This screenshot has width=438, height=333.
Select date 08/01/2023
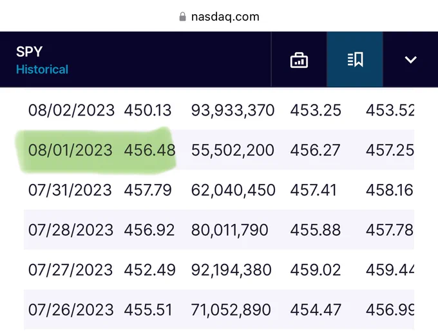(x=70, y=150)
